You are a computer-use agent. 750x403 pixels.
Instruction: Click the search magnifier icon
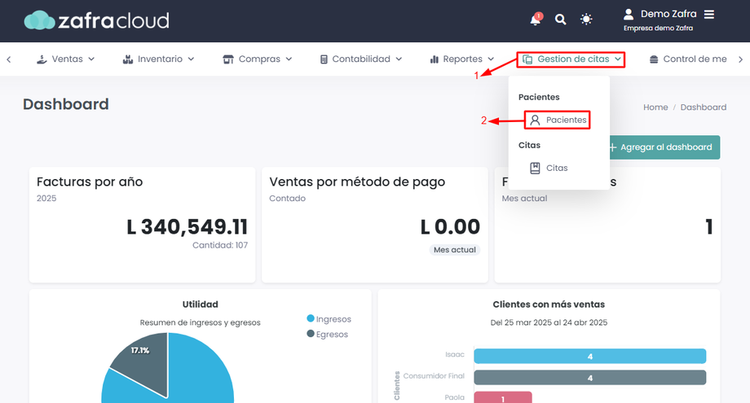[560, 20]
